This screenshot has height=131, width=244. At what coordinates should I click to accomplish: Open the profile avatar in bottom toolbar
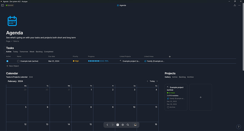point(135,125)
